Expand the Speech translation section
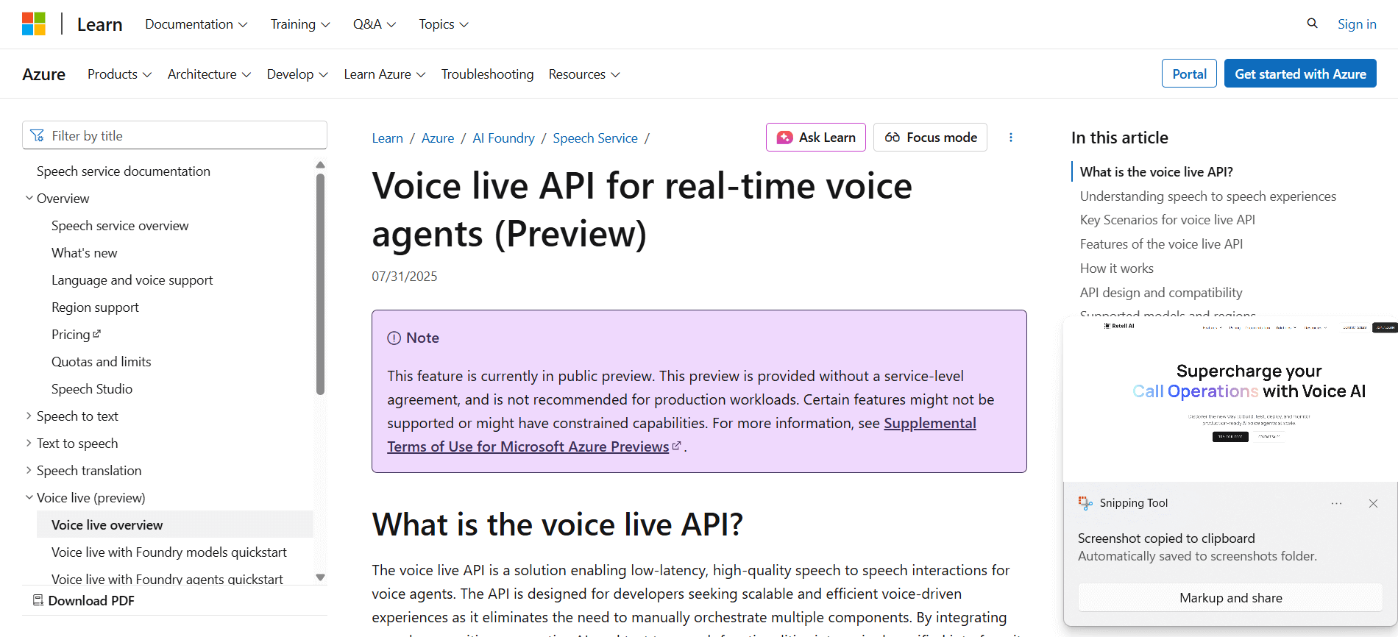Viewport: 1398px width, 637px height. tap(29, 470)
